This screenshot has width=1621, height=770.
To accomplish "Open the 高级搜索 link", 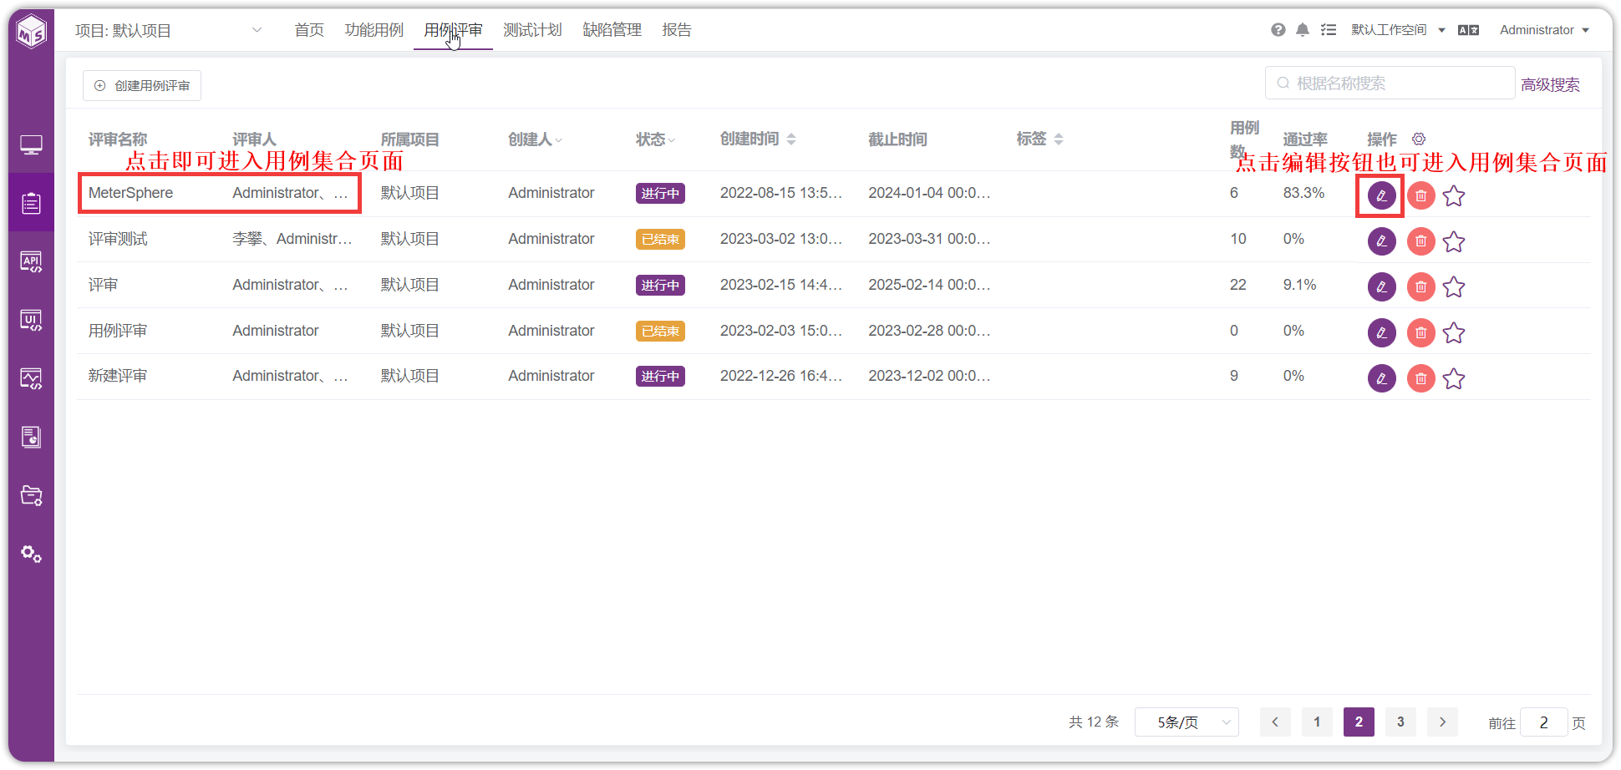I will coord(1550,84).
